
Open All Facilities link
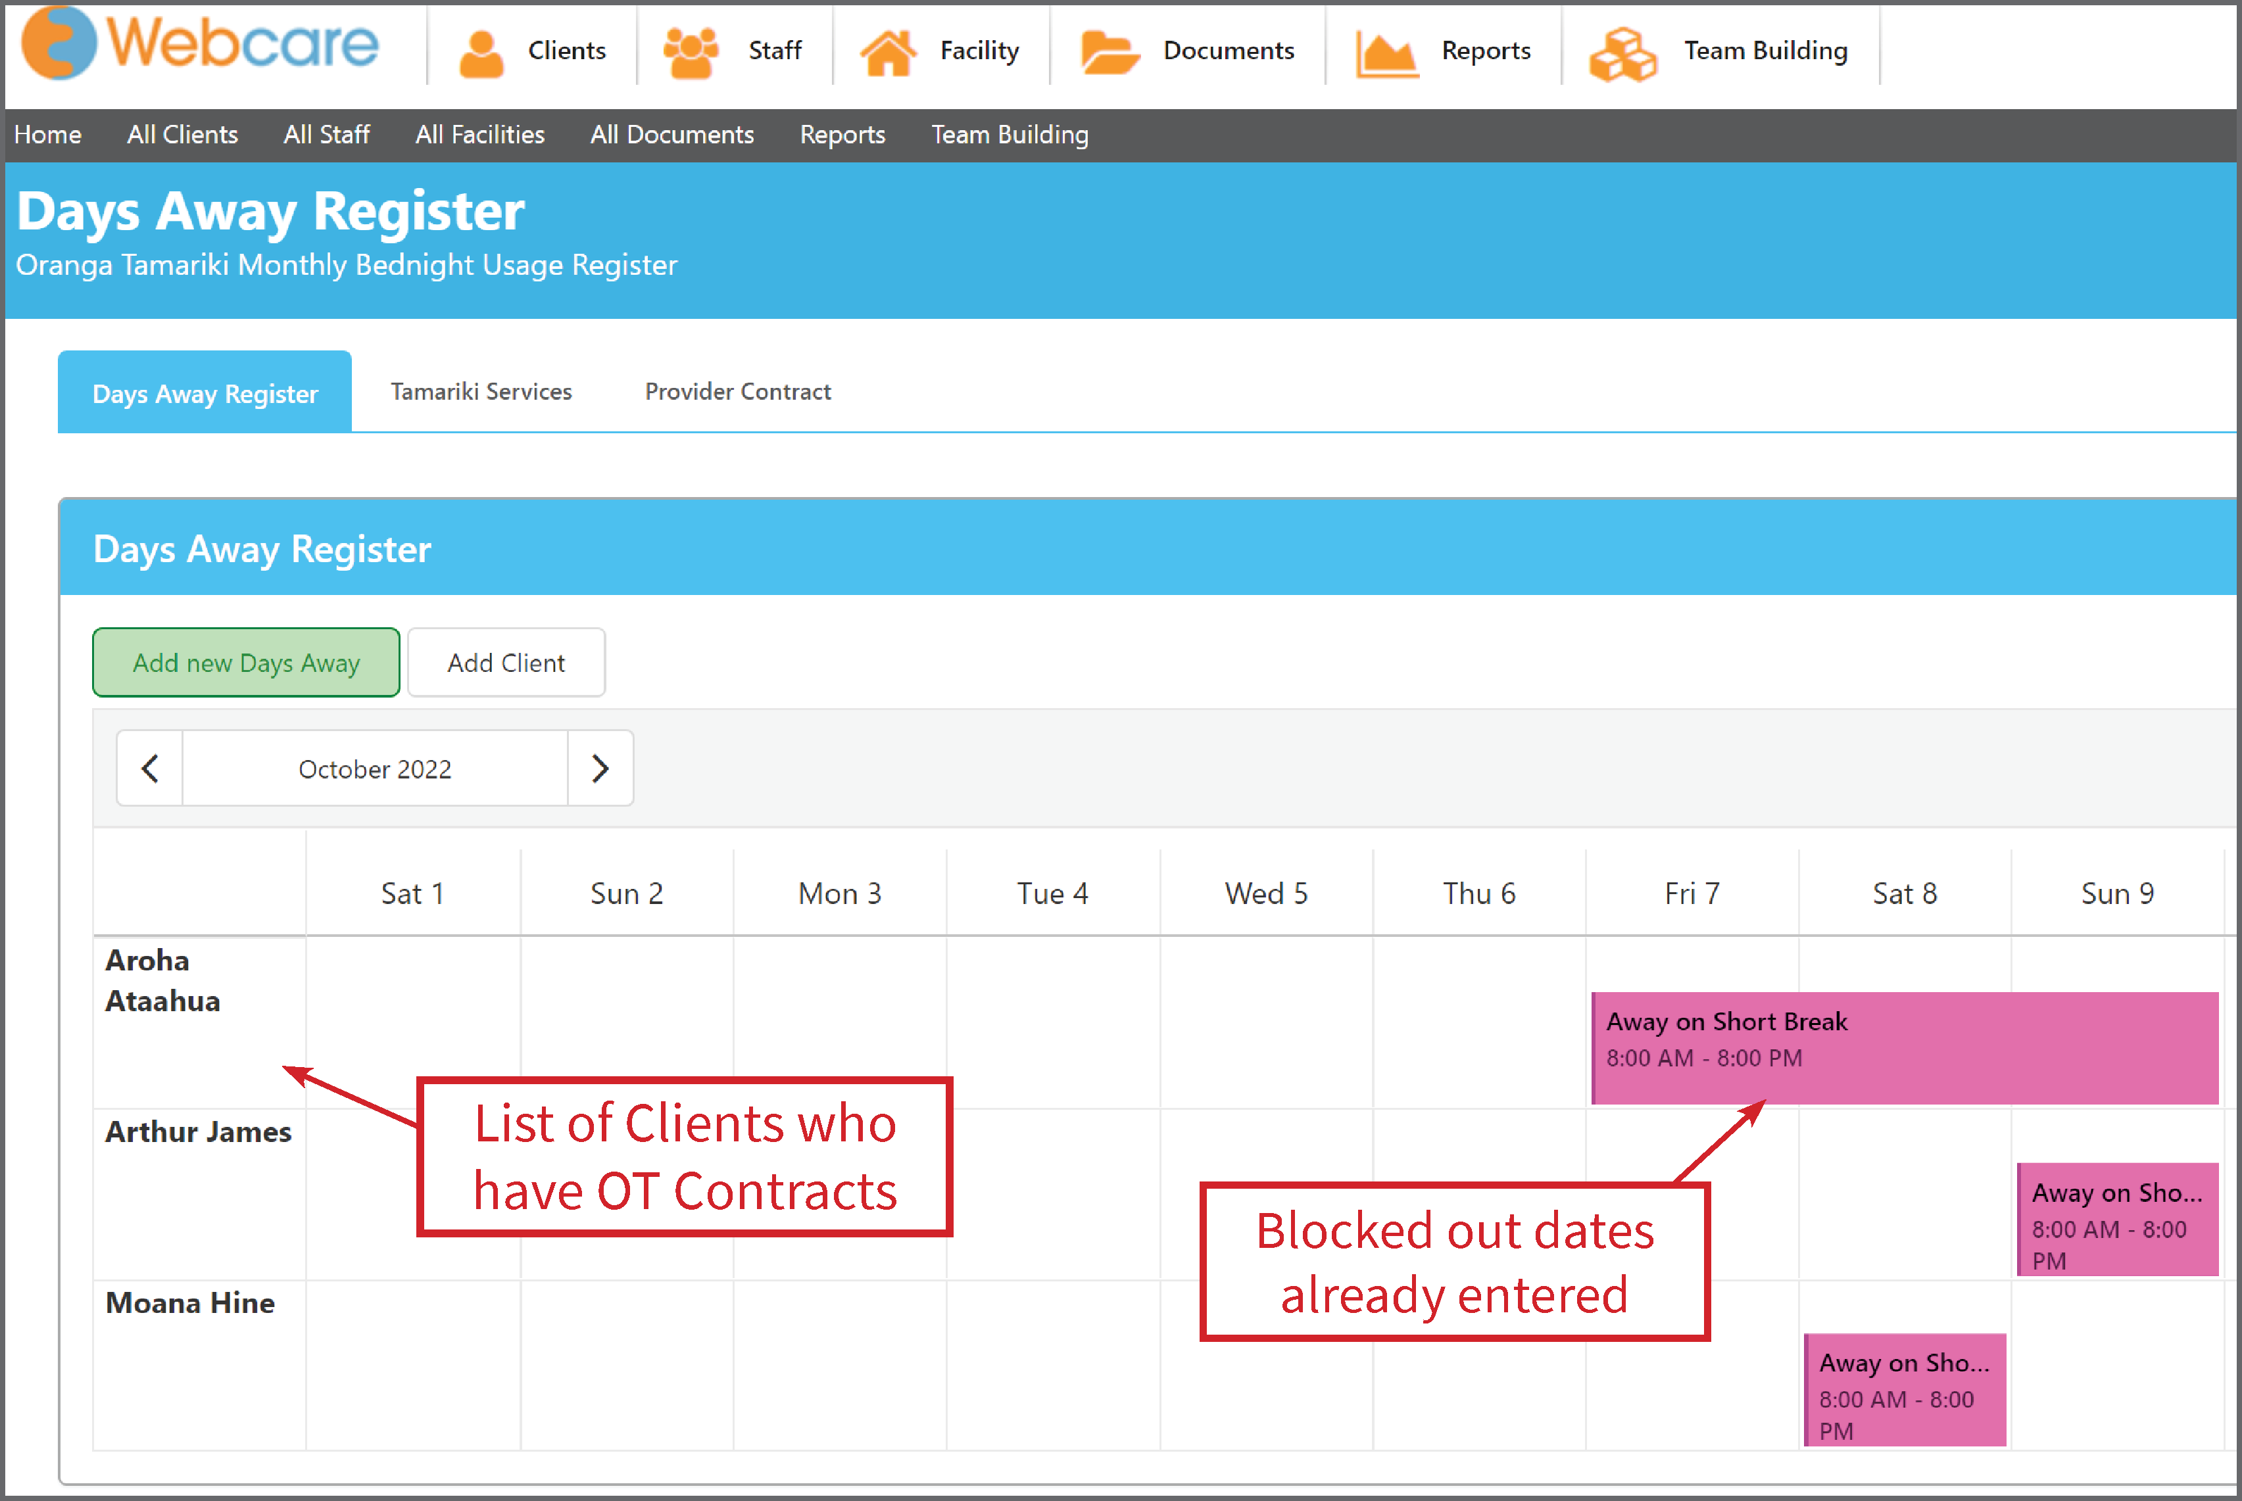(x=479, y=135)
